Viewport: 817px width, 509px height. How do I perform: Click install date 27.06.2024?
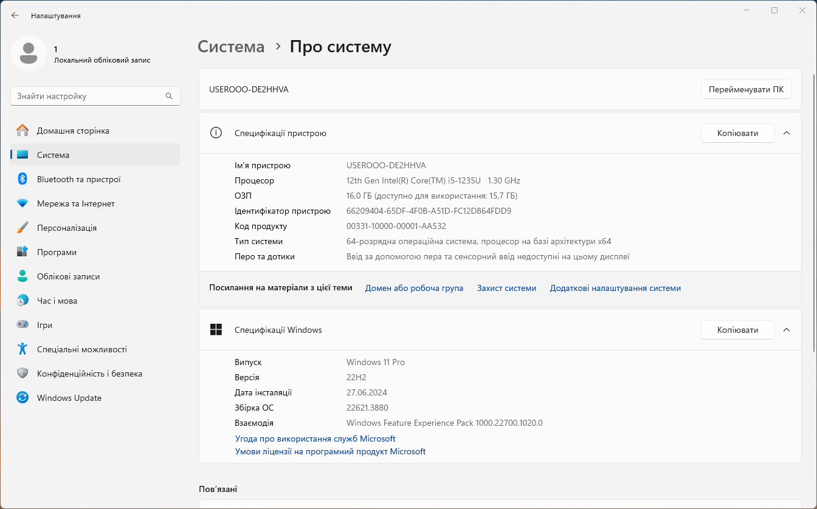[x=367, y=392]
